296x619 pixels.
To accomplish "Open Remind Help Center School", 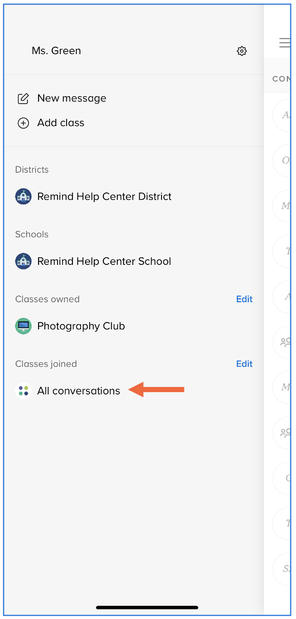I will (104, 261).
